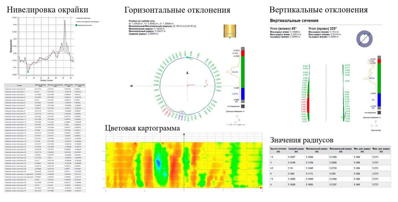The width and height of the screenshot is (398, 202).
Task: Click the red arrow at cartogram's right end
Action: click(260, 188)
